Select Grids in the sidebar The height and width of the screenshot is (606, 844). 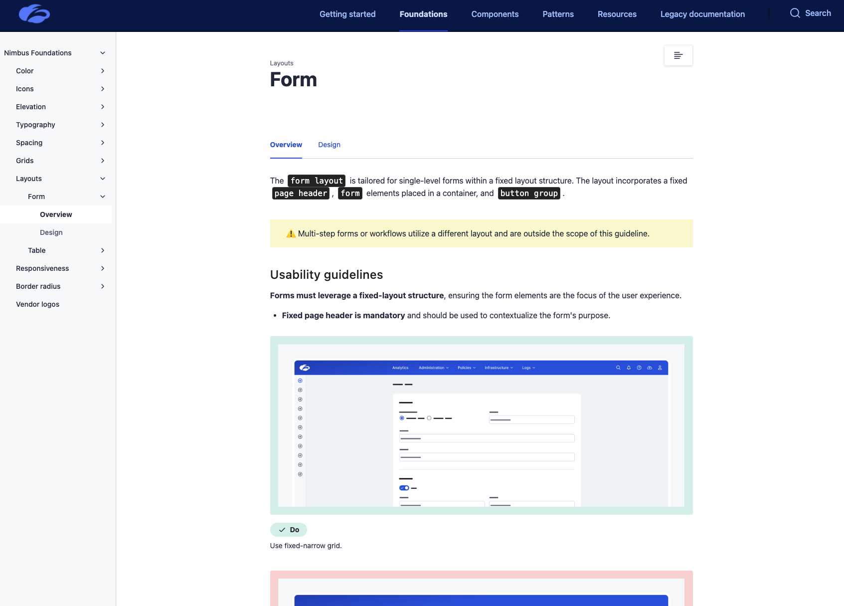coord(25,161)
